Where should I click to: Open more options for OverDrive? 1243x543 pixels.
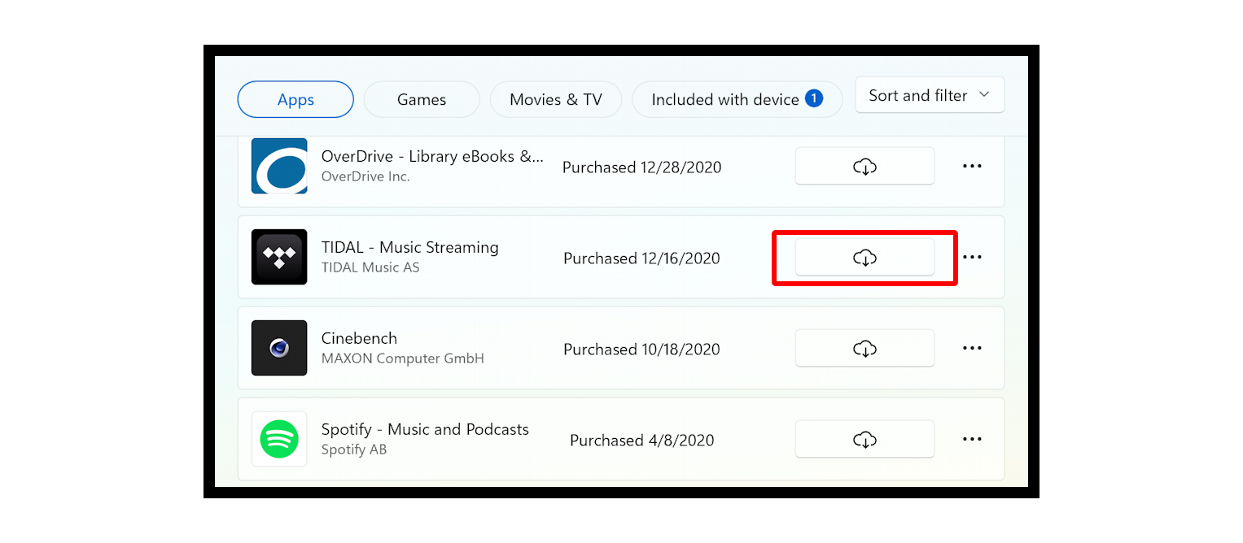972,166
